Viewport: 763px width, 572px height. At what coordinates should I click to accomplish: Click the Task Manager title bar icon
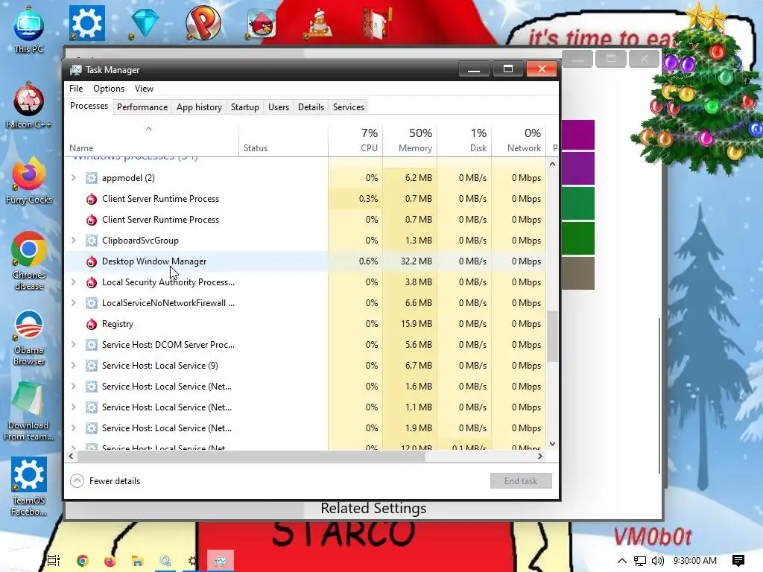pos(75,69)
